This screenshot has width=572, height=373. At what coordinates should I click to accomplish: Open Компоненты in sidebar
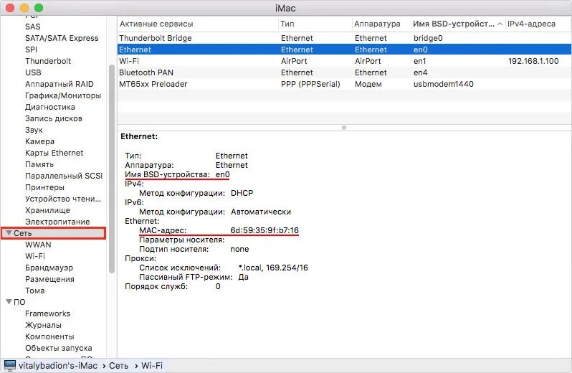[49, 337]
